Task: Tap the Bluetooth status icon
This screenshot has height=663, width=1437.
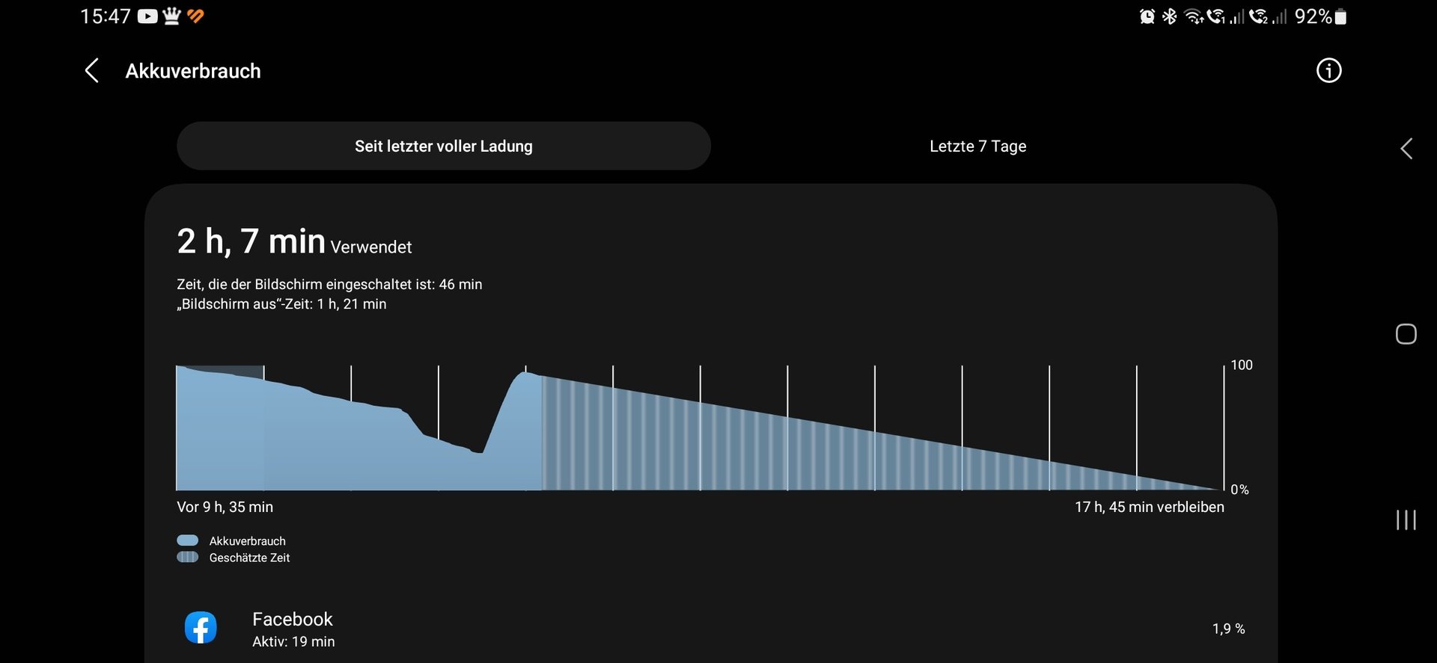Action: 1169,16
